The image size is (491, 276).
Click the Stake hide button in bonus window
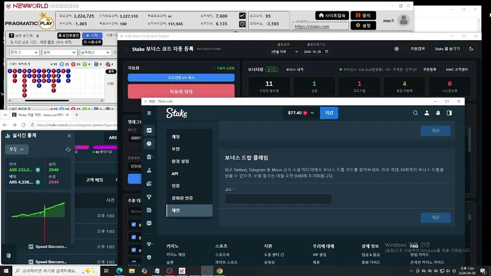447,49
